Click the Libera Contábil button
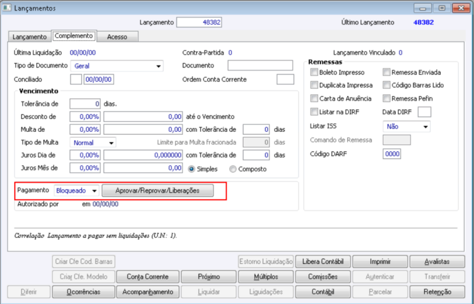474x304 pixels. (323, 261)
